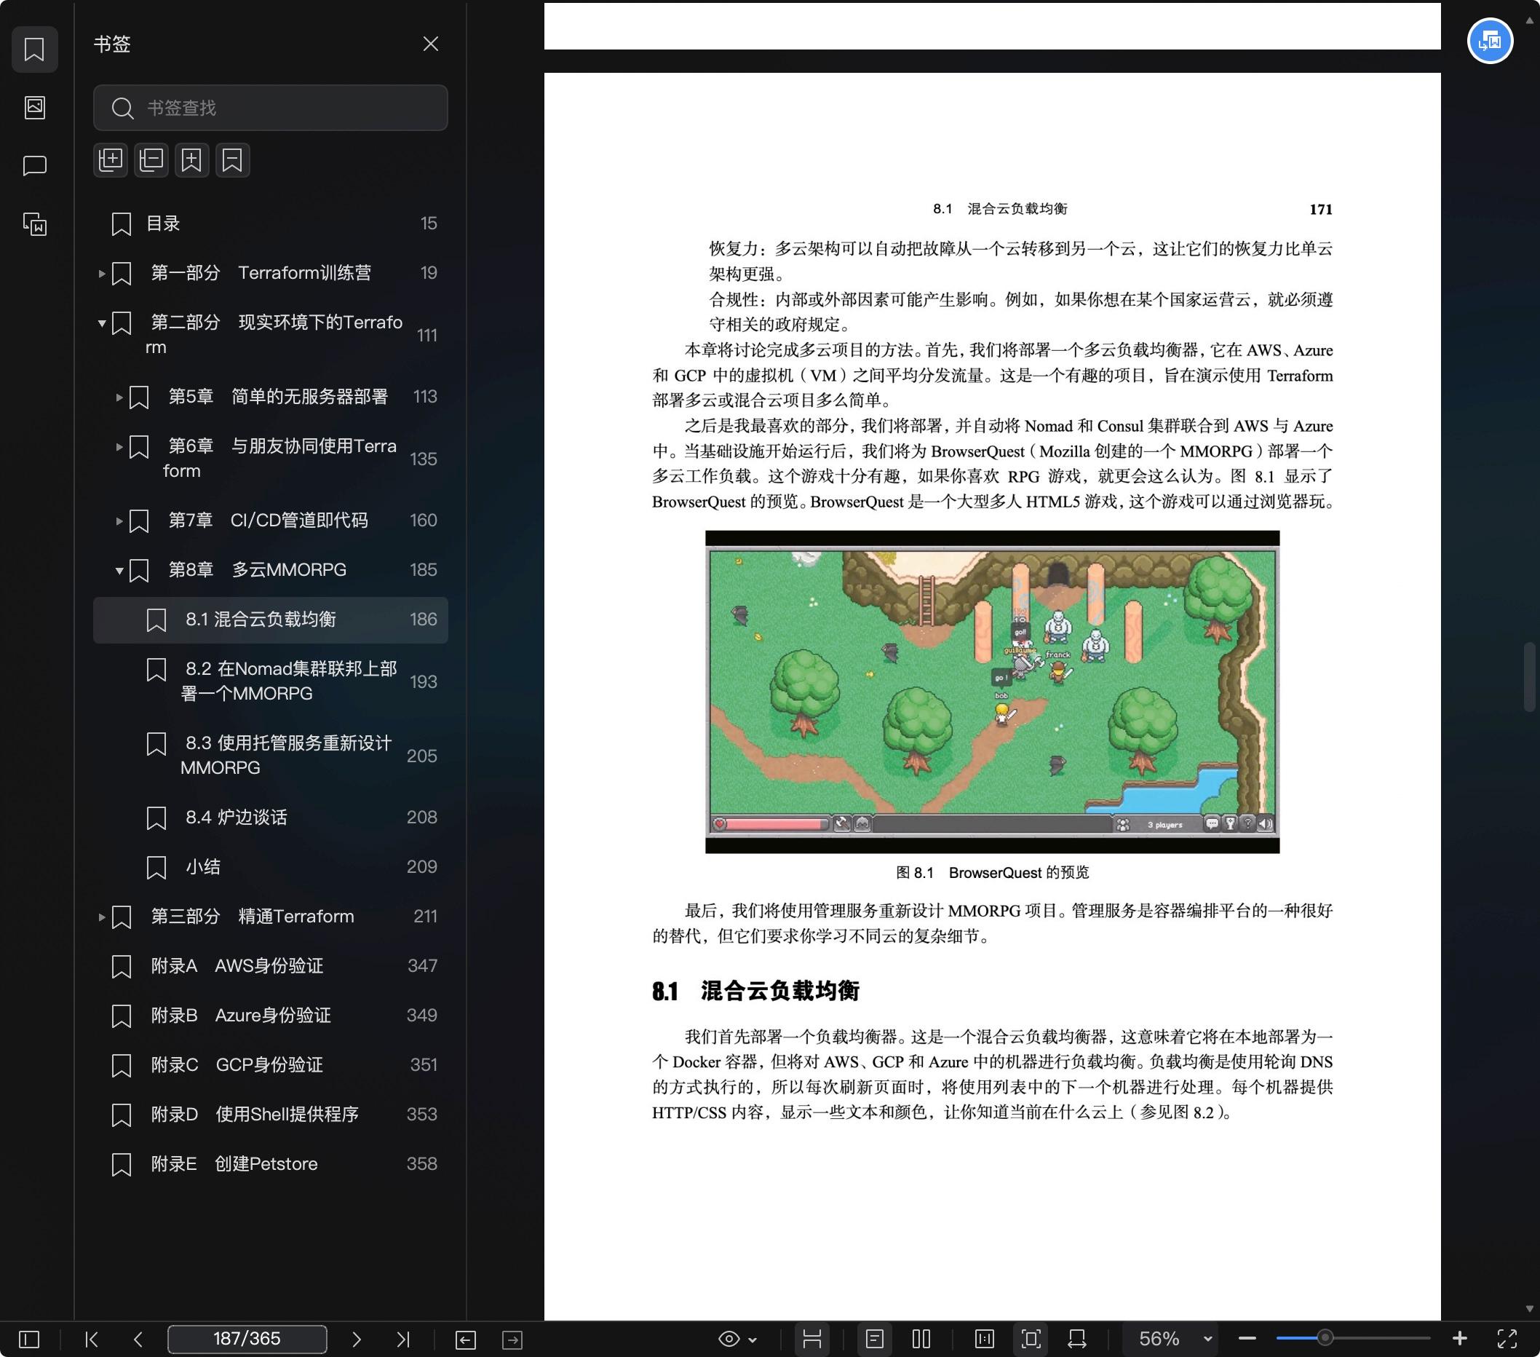Open 附录D 使用Shell提供程序 bookmark

pos(271,1115)
